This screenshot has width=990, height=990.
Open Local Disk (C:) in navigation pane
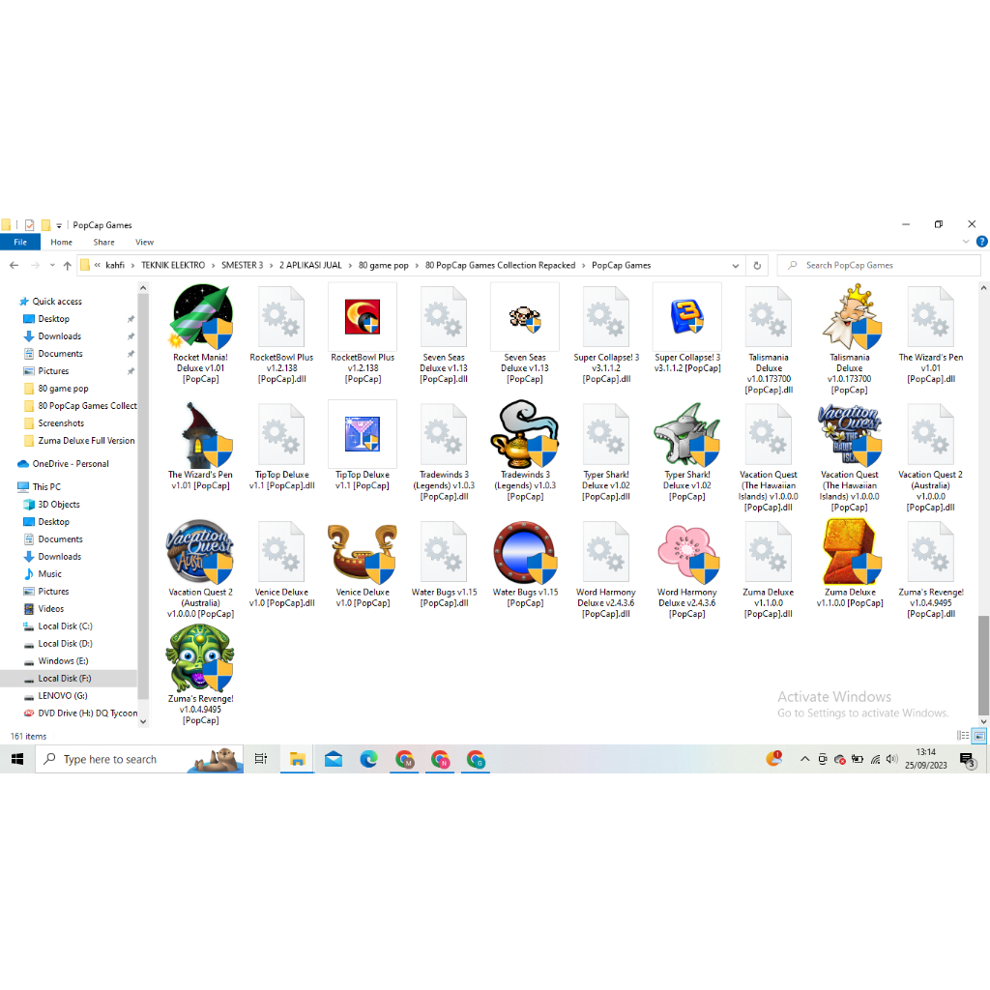click(65, 626)
